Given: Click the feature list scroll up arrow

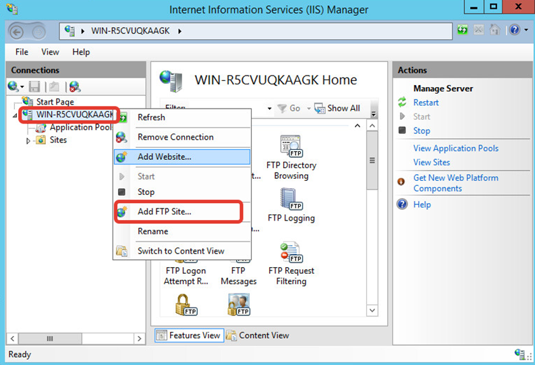Looking at the screenshot, I should point(372,126).
